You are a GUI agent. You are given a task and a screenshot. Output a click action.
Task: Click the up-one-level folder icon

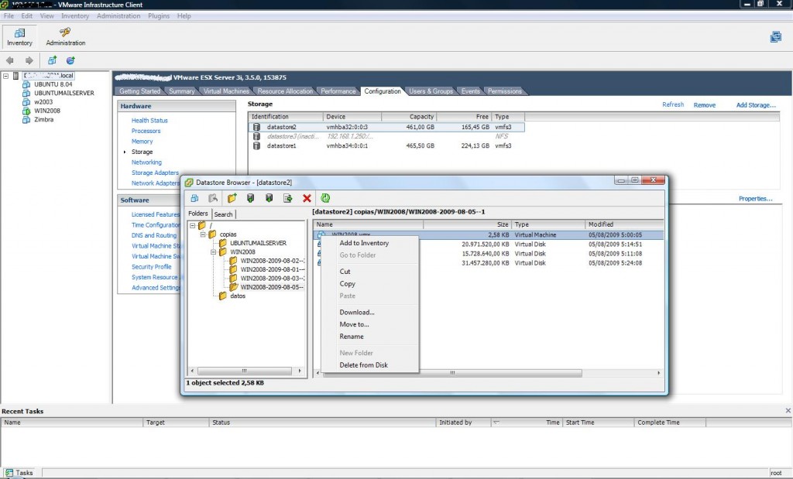coord(213,198)
